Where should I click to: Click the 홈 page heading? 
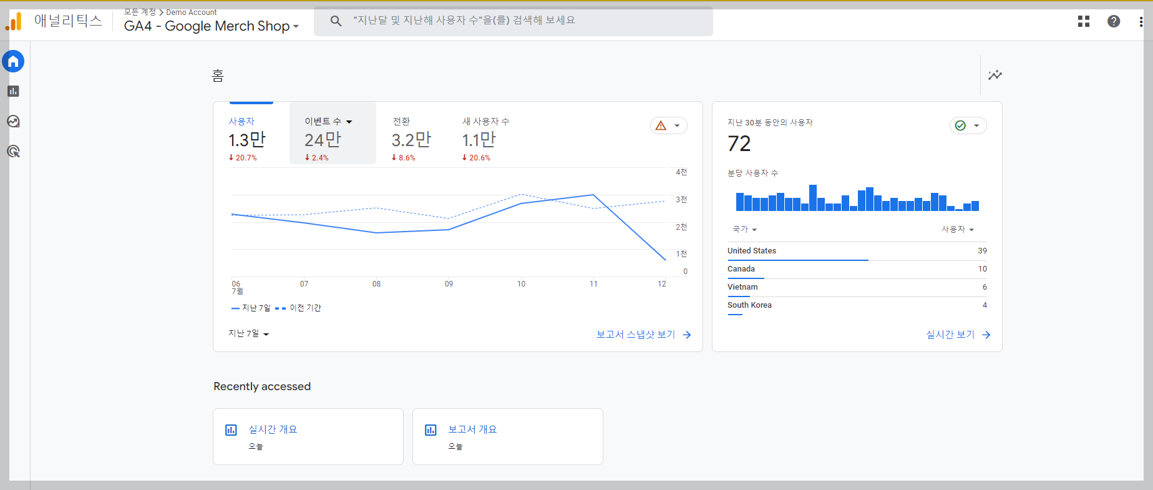pyautogui.click(x=218, y=76)
